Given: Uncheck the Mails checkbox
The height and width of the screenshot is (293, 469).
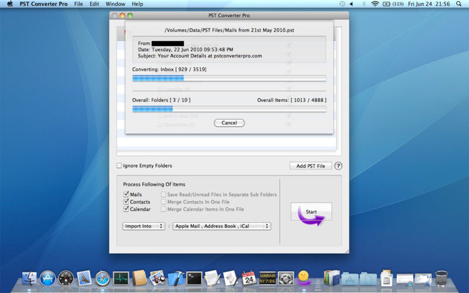Looking at the screenshot, I should click(x=126, y=194).
